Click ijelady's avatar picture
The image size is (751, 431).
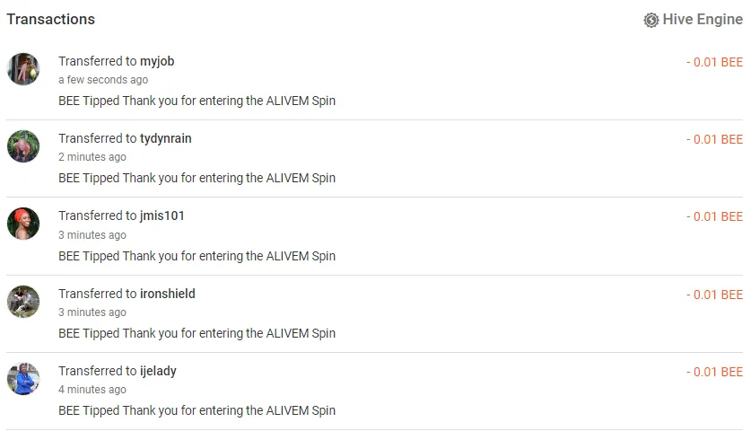[x=23, y=379]
